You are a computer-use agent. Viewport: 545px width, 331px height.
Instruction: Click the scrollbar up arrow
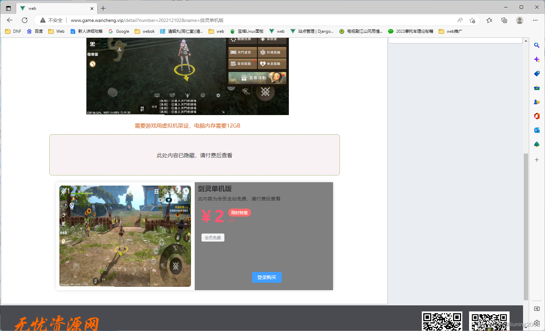(526, 41)
